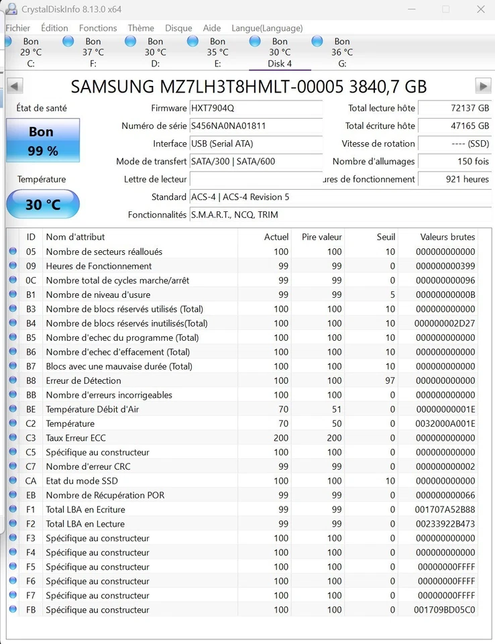Click the Valeurs brutes column header
Screen dimensions: 495x644
coord(438,237)
